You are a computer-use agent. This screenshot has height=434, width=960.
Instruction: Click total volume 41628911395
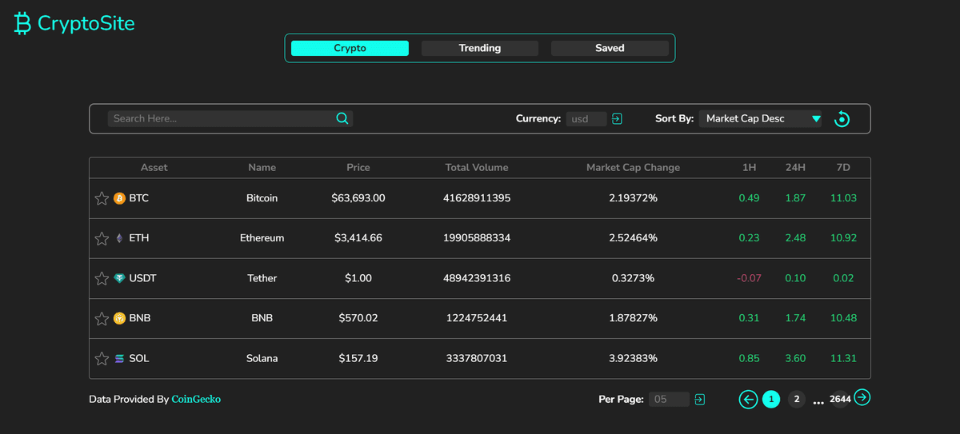(477, 198)
